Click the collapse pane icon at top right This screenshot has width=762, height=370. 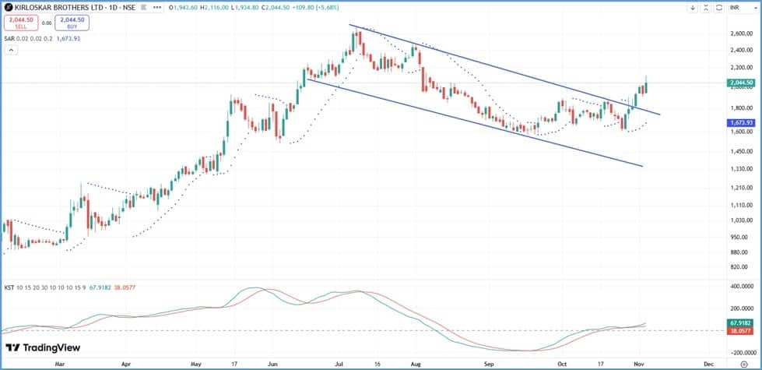click(705, 8)
